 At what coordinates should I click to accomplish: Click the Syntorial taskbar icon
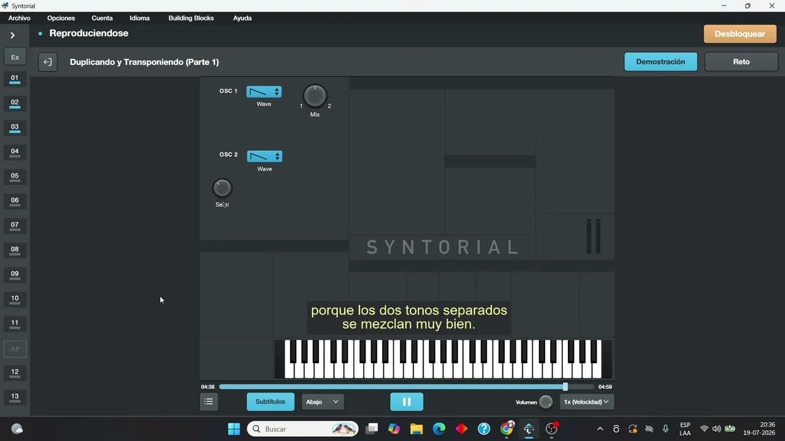(x=529, y=429)
